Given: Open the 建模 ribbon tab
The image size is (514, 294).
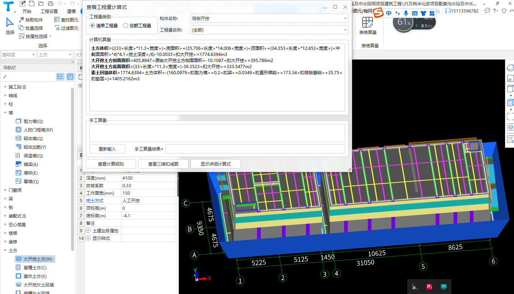Looking at the screenshot, I should tap(71, 11).
